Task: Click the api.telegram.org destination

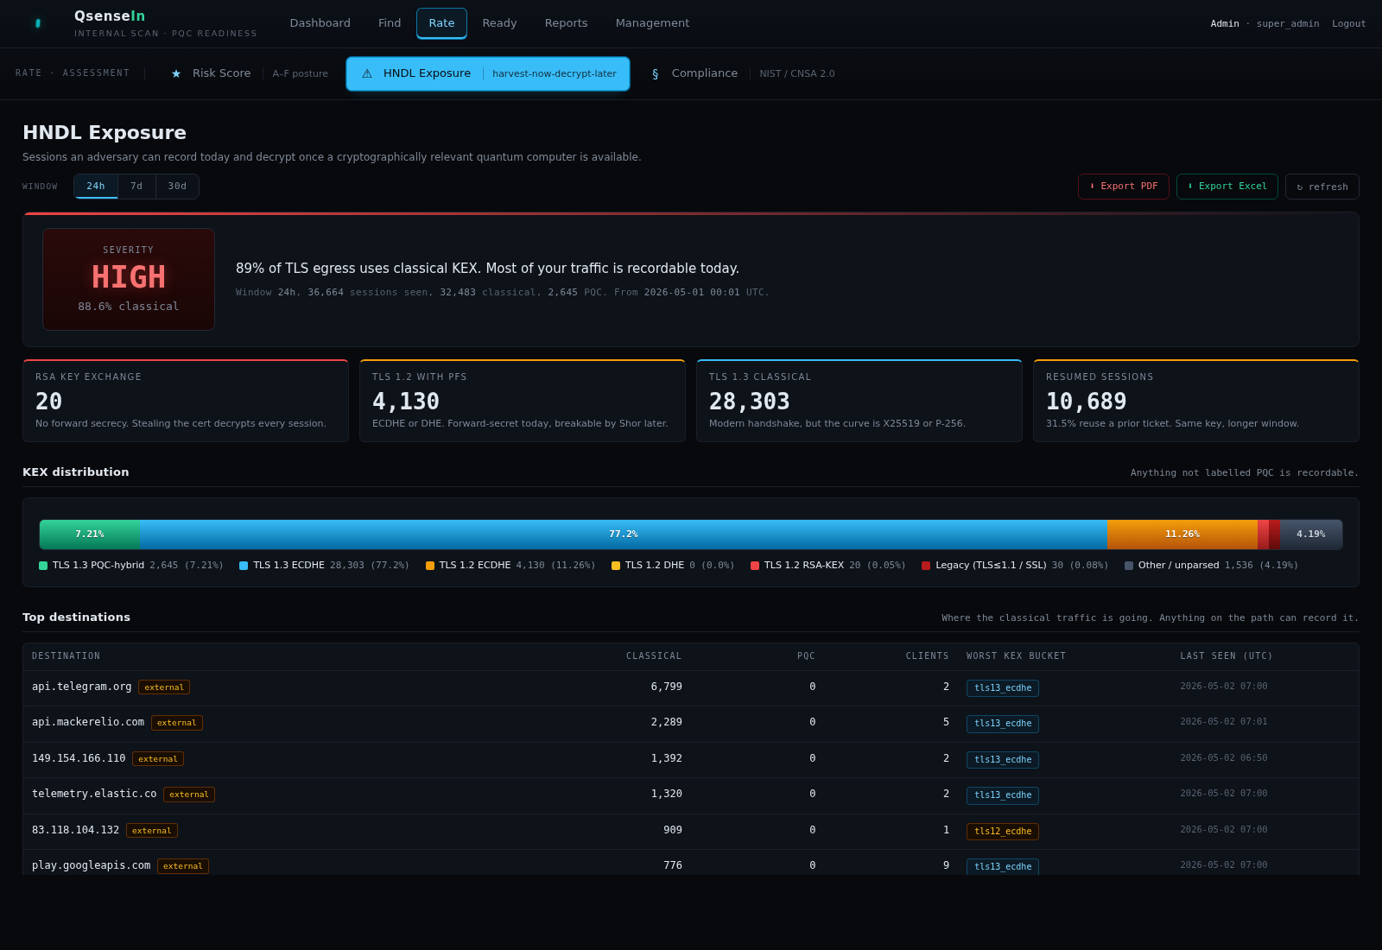Action: tap(82, 687)
